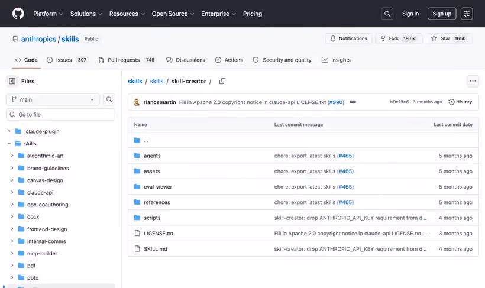Click the SKILL.md file icon
The width and height of the screenshot is (485, 288).
click(x=137, y=249)
